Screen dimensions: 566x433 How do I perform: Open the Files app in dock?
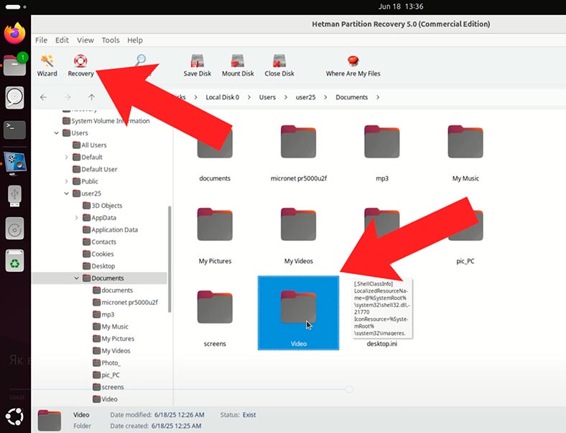[x=15, y=65]
